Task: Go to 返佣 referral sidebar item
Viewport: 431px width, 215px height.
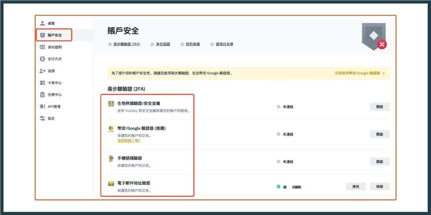Action: [x=47, y=71]
